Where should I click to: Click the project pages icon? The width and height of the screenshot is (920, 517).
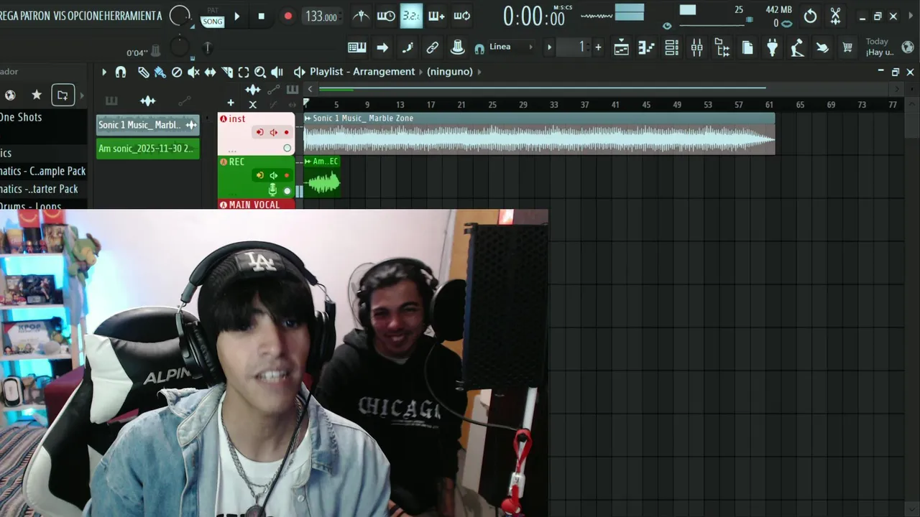[747, 47]
